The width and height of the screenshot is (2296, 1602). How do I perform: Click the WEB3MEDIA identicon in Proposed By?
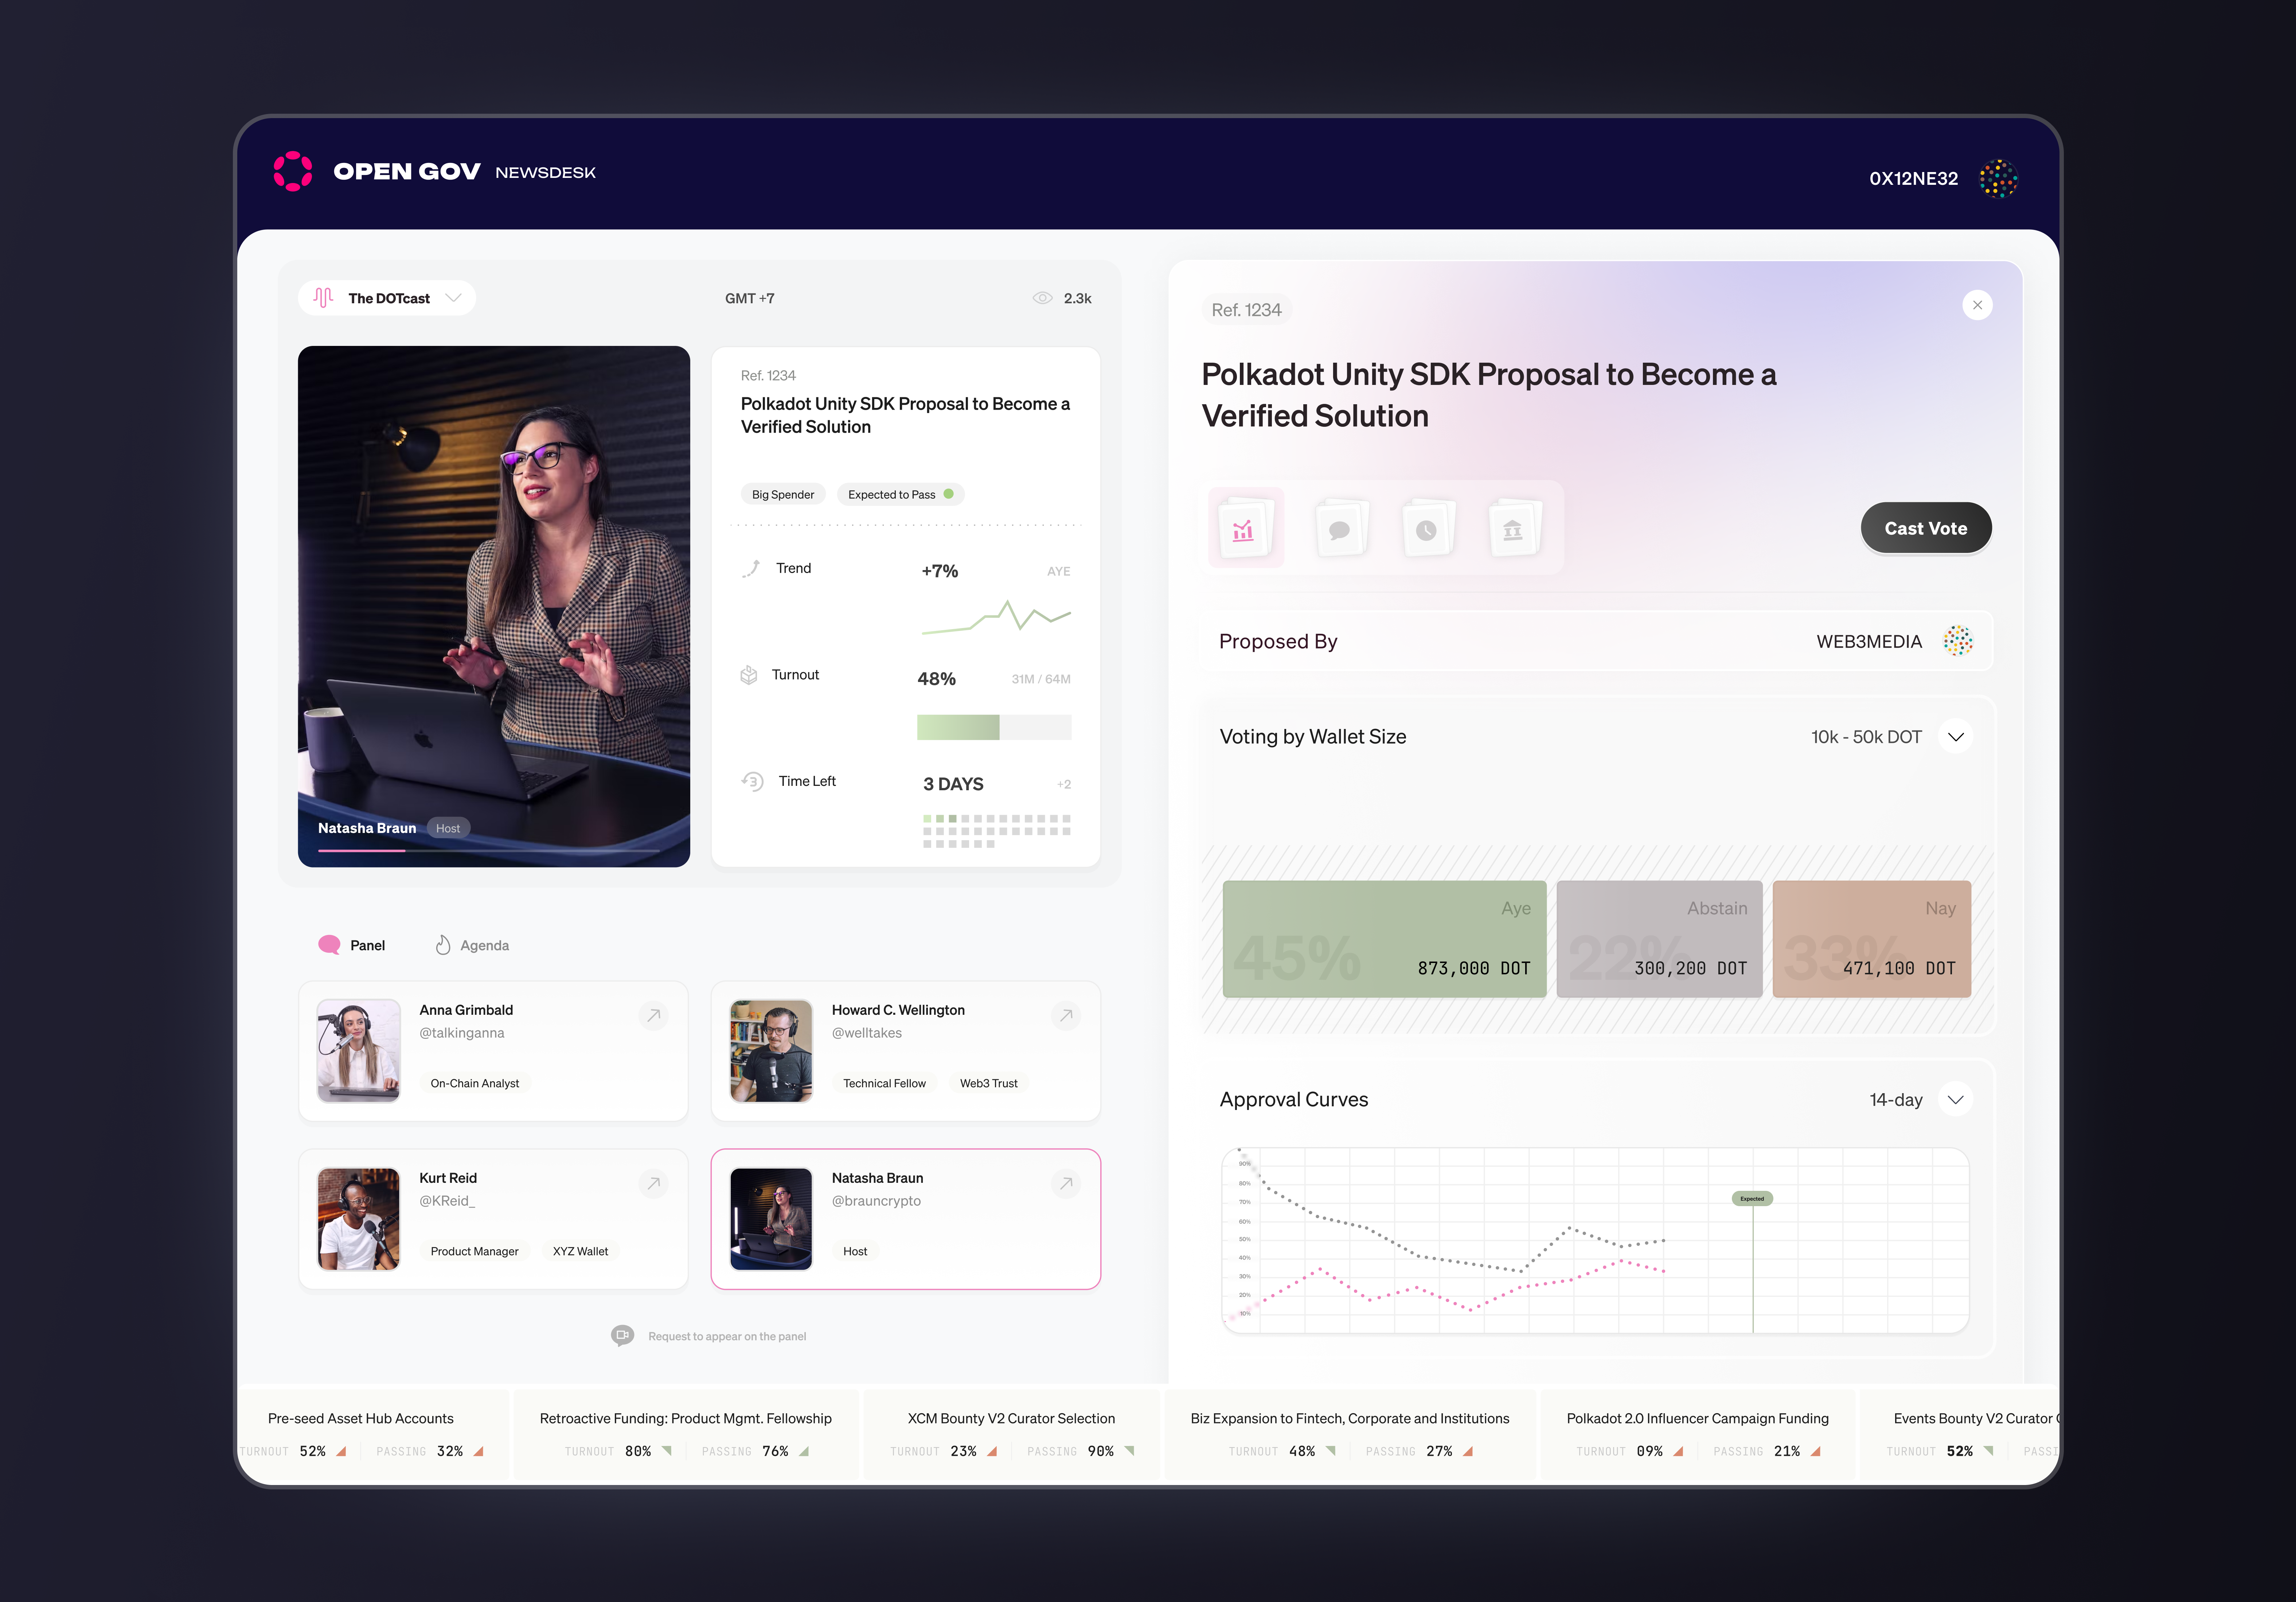pos(1958,641)
